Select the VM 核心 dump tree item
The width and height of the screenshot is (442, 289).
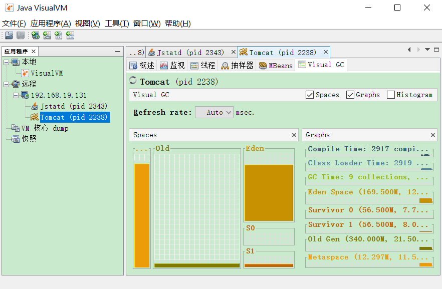45,128
